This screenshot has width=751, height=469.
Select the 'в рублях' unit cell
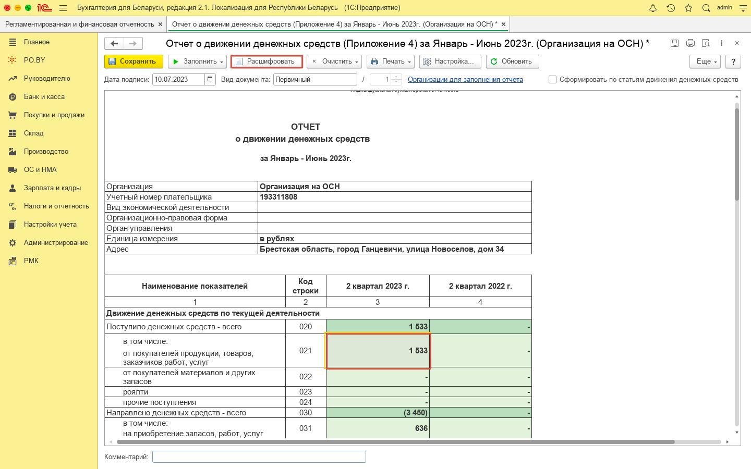395,239
